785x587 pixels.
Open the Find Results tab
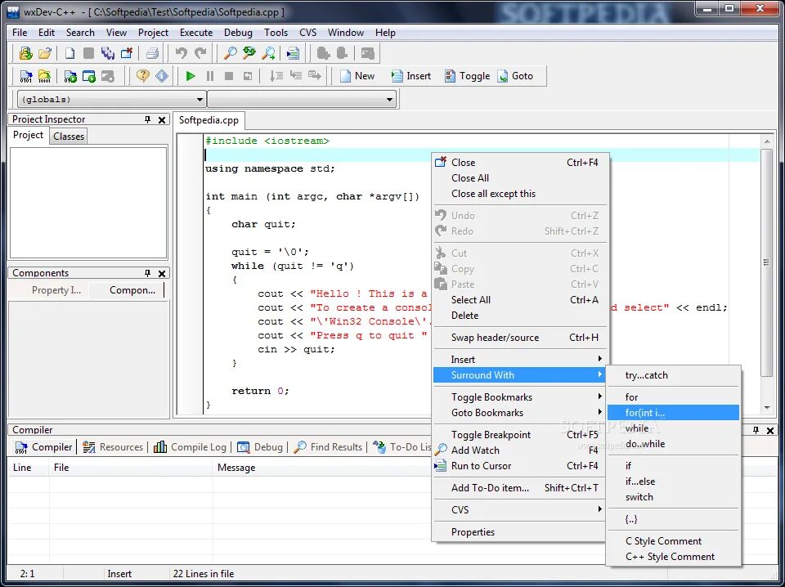click(x=329, y=447)
